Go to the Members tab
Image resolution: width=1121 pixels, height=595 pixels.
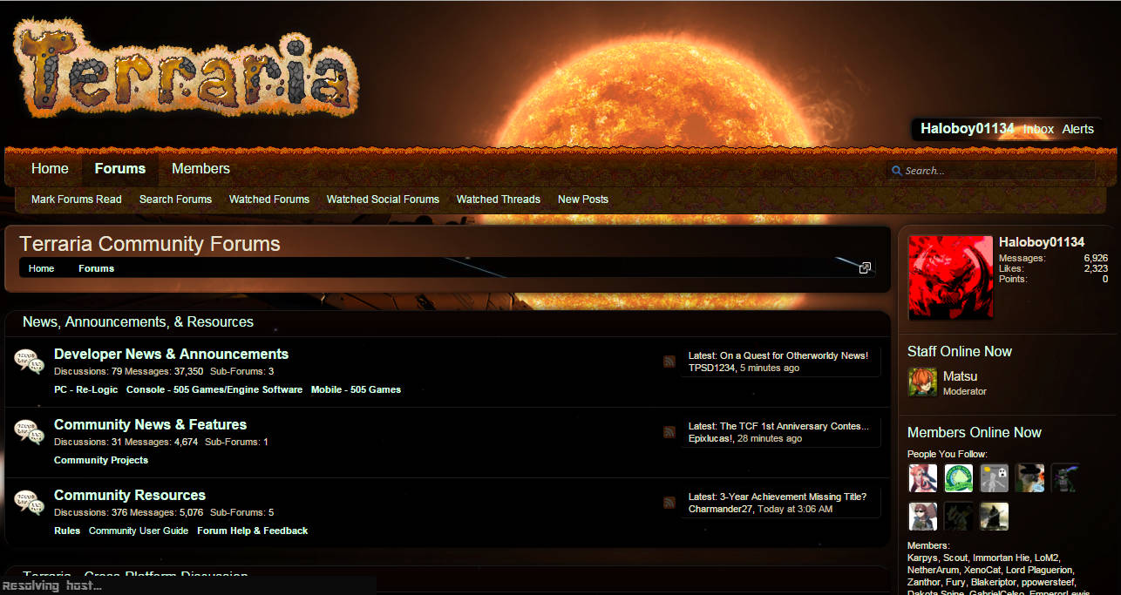coord(200,169)
